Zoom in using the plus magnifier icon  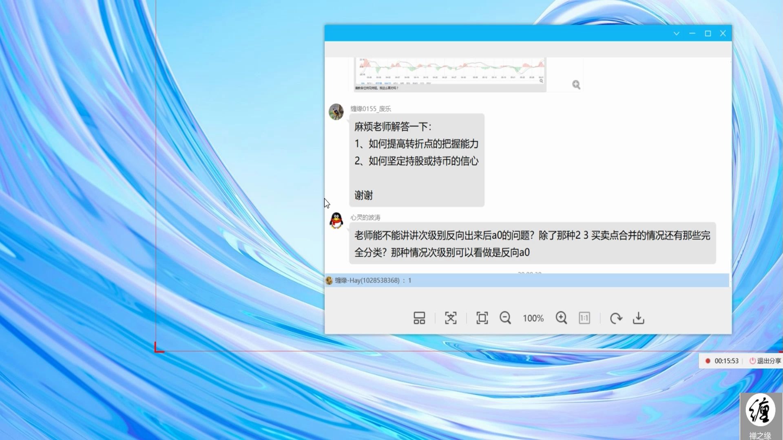click(x=561, y=318)
